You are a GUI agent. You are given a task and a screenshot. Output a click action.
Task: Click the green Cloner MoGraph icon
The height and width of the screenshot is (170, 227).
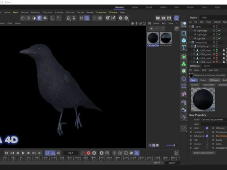pos(184,64)
